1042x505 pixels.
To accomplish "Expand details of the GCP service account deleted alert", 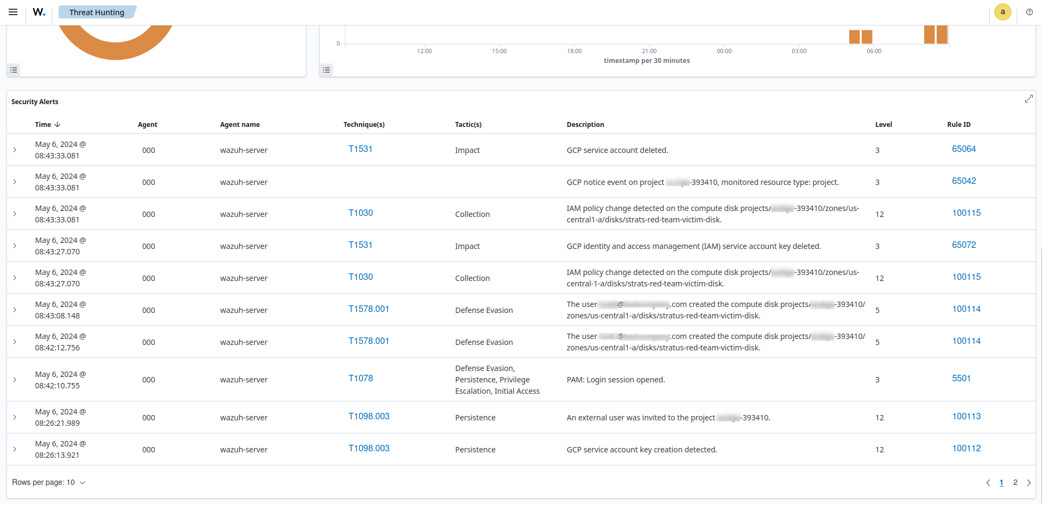I will tap(15, 150).
